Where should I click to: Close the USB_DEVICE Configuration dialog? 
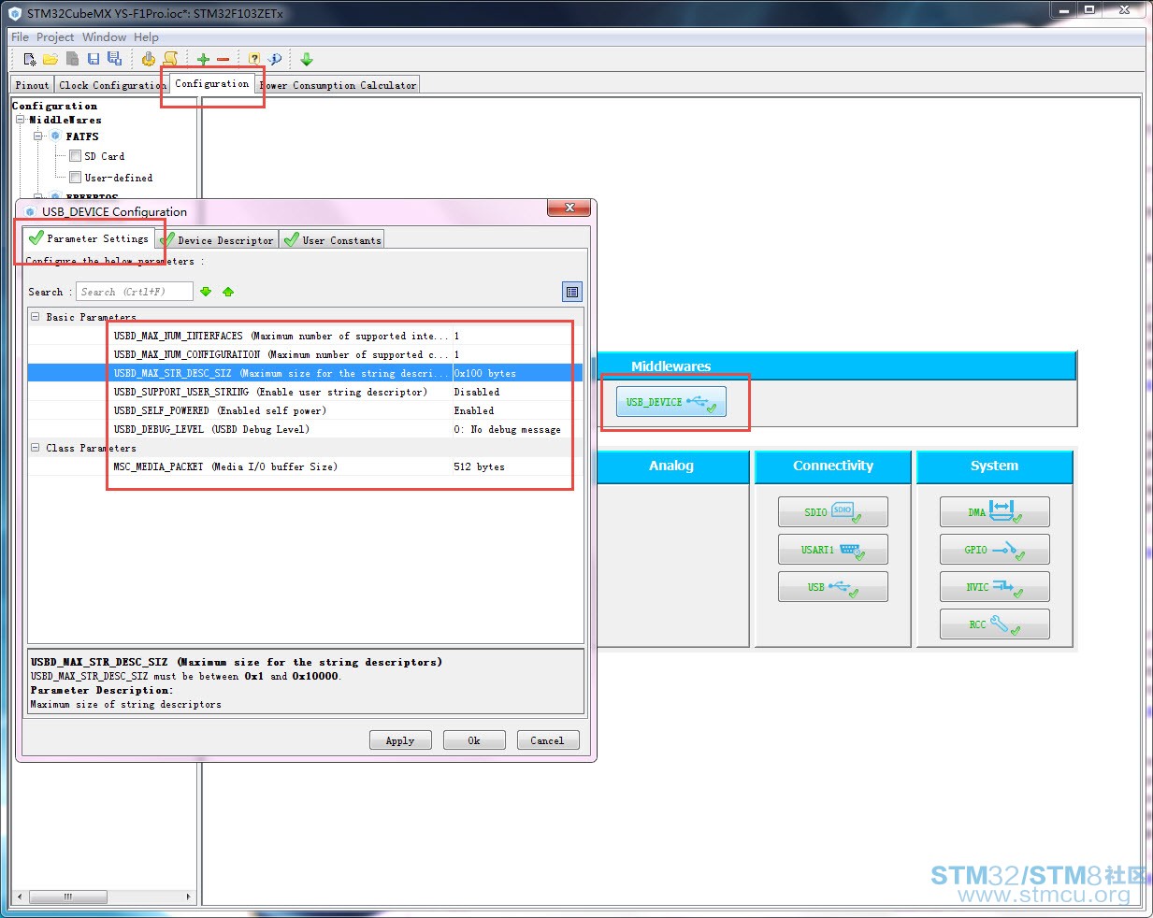coord(569,208)
